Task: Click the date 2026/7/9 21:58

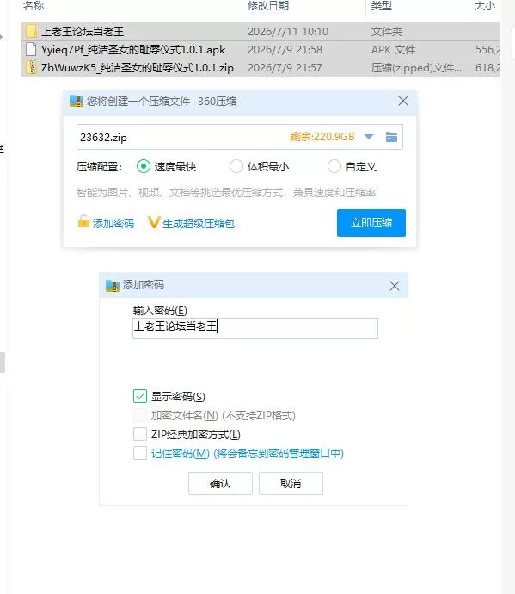Action: 285,50
